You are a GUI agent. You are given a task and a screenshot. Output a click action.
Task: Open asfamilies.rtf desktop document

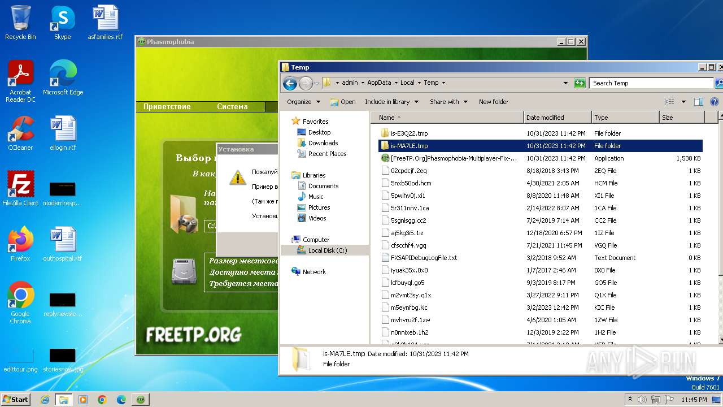tap(105, 23)
